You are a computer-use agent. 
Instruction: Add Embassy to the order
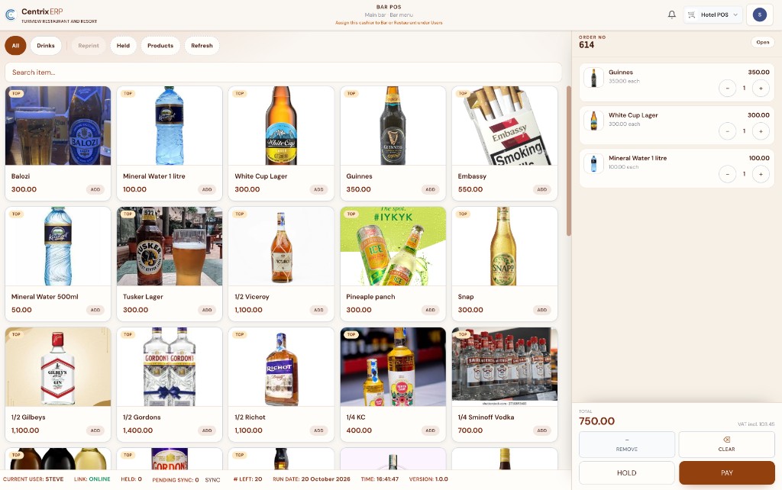[541, 189]
